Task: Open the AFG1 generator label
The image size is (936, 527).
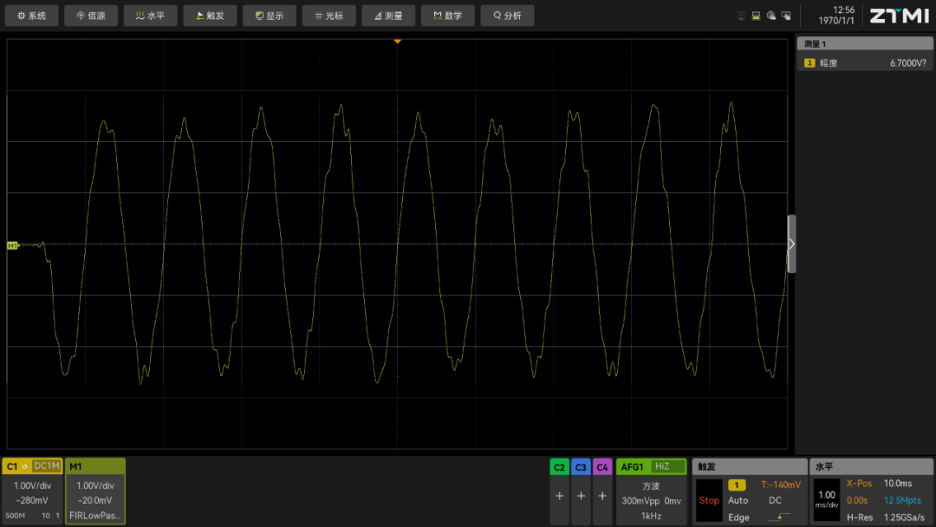Action: point(632,466)
